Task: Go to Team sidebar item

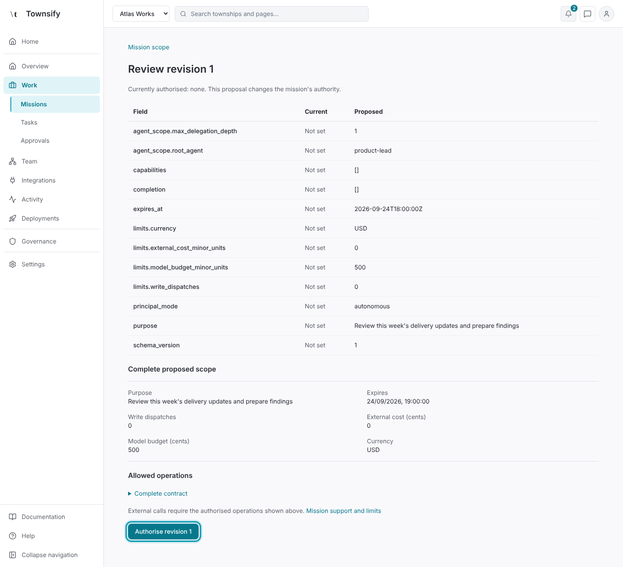Action: pyautogui.click(x=52, y=161)
